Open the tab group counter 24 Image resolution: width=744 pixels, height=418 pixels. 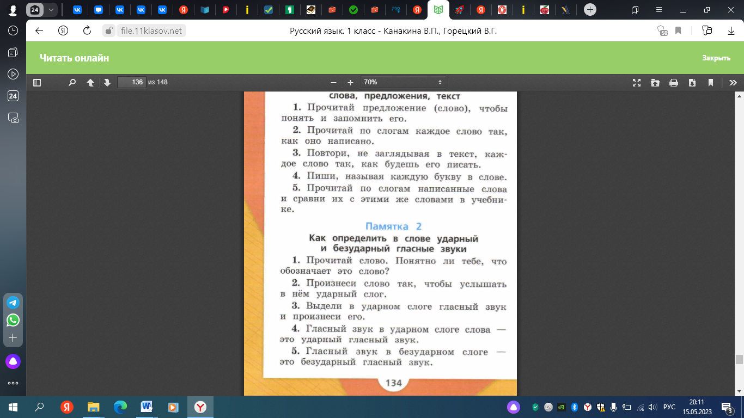point(35,10)
